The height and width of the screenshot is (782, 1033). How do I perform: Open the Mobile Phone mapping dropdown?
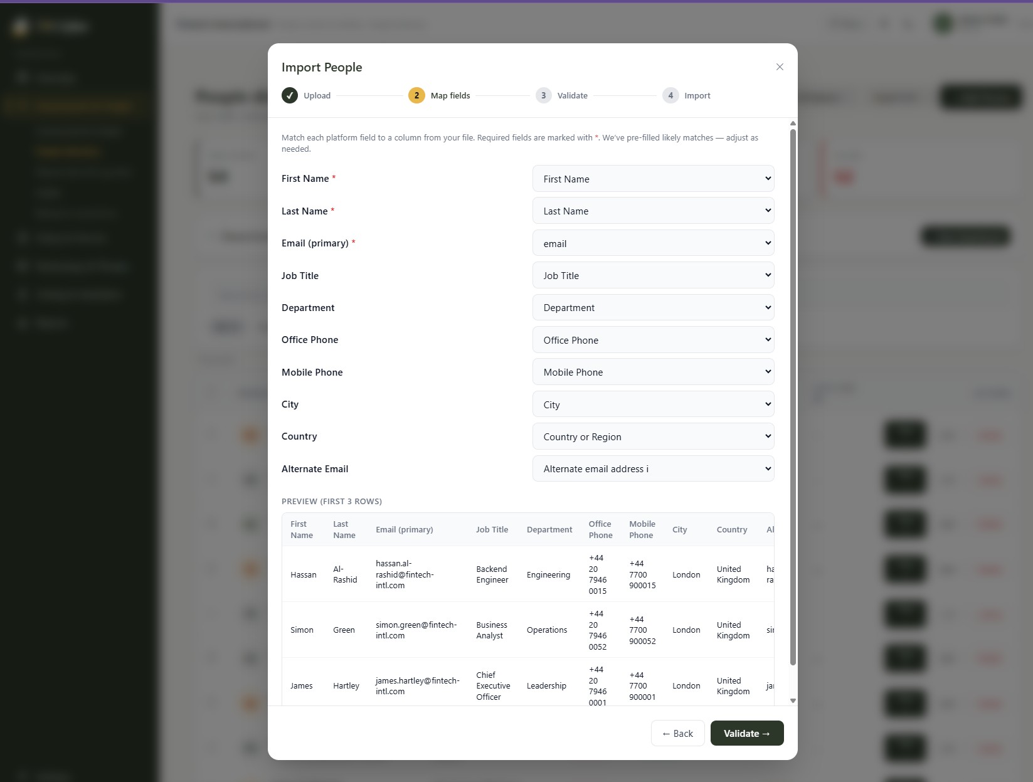pos(653,372)
